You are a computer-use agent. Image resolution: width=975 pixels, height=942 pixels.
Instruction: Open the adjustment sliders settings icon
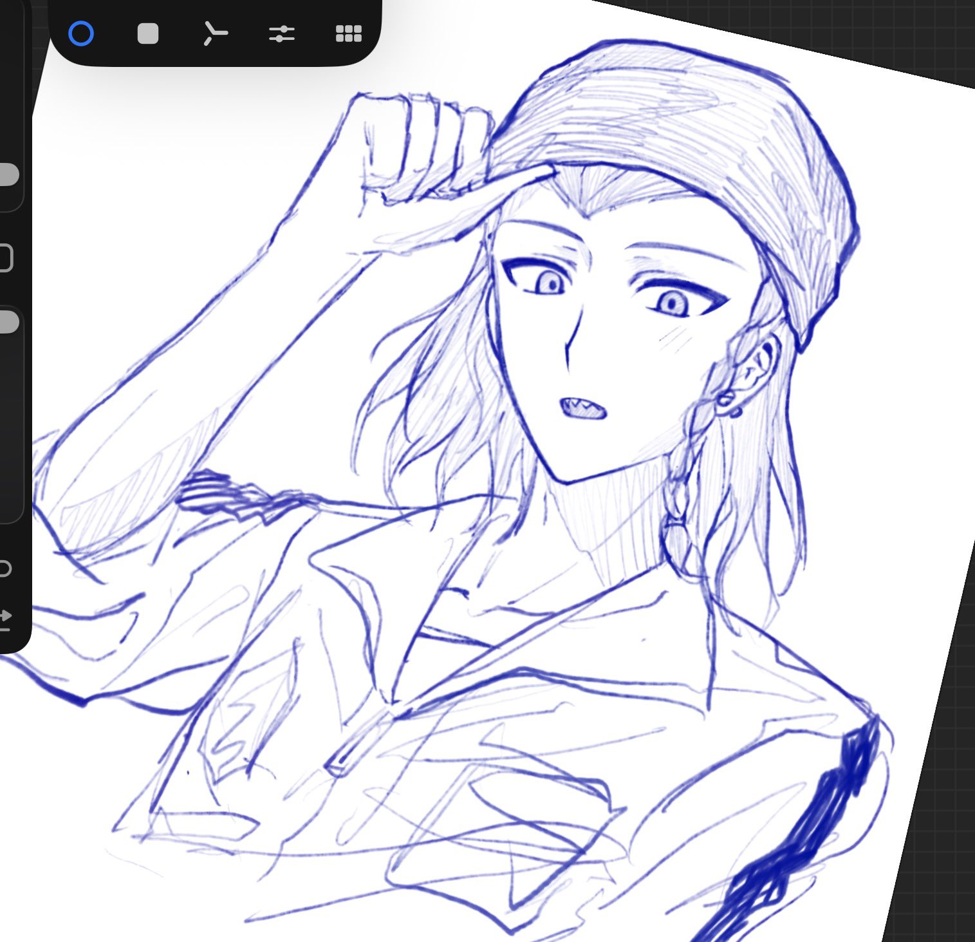(282, 33)
